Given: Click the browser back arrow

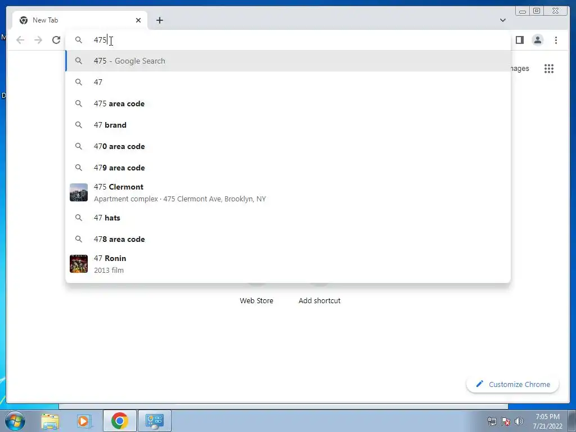Looking at the screenshot, I should pyautogui.click(x=20, y=40).
